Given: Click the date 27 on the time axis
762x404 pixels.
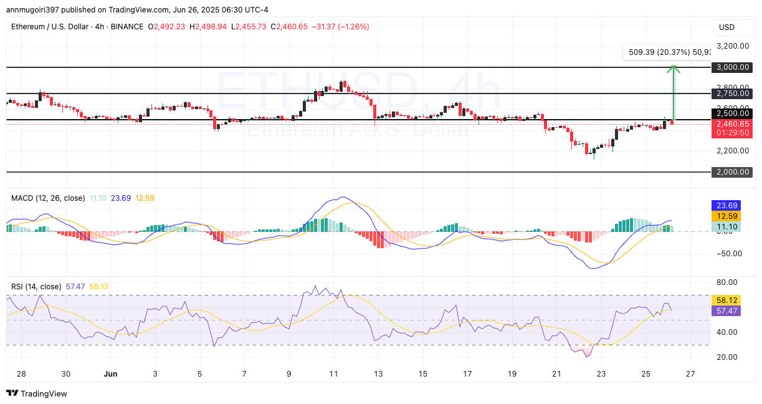Looking at the screenshot, I should (690, 373).
